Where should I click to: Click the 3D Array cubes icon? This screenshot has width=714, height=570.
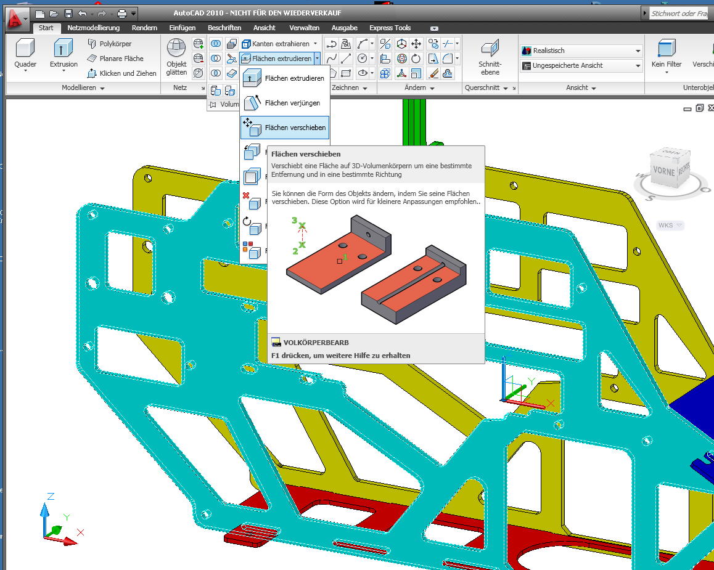[385, 73]
